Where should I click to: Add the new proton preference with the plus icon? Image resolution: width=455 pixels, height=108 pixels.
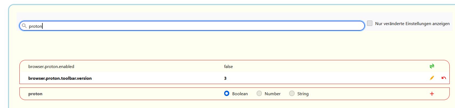[432, 94]
